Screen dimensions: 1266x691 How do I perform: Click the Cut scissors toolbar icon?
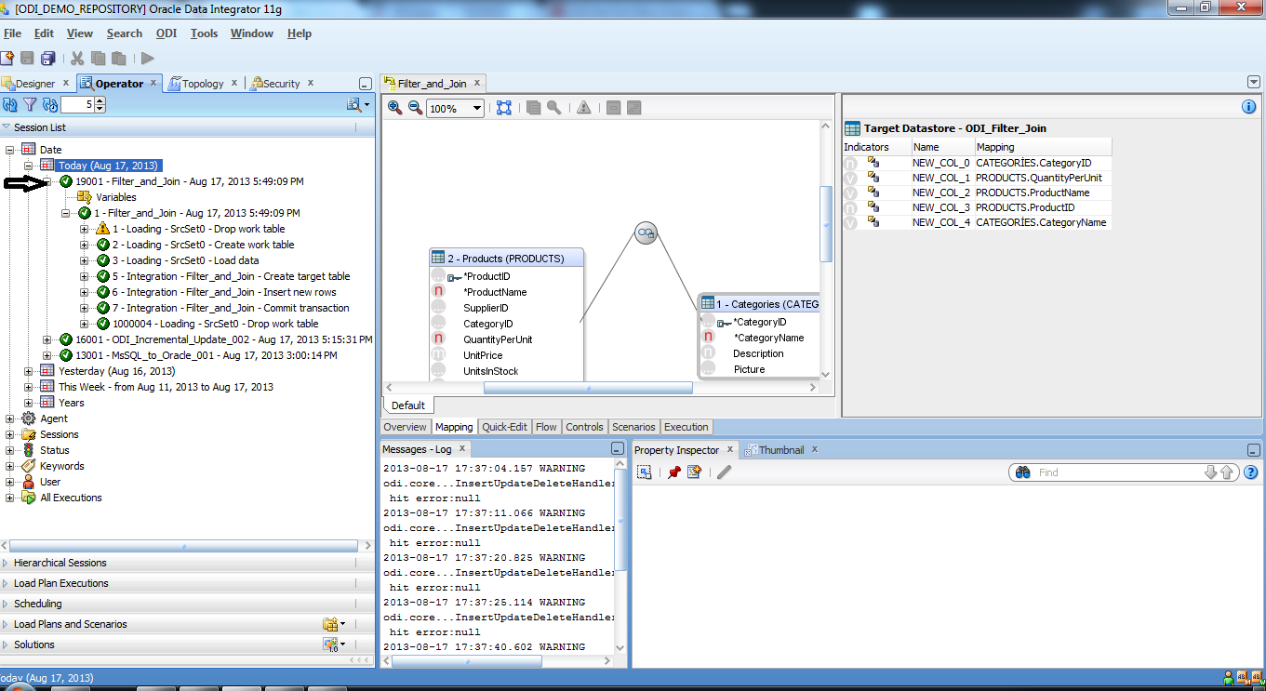[x=78, y=58]
